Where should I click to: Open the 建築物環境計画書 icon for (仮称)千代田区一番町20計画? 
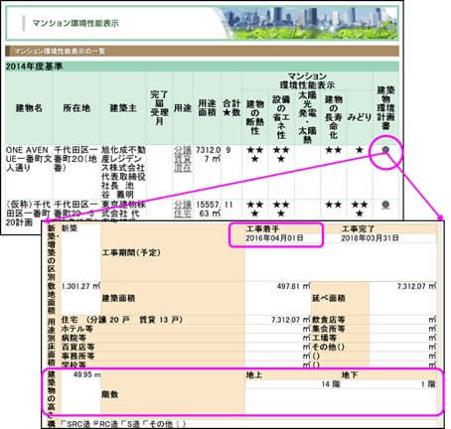pos(385,205)
